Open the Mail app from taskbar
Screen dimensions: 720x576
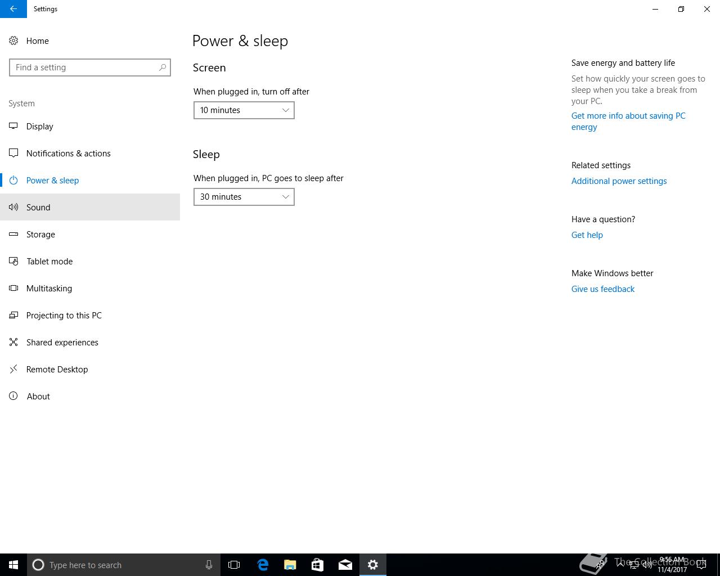point(345,565)
